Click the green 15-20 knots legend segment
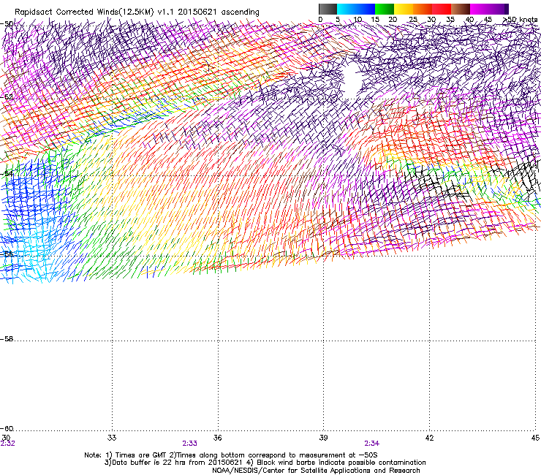541x475 pixels. point(385,9)
